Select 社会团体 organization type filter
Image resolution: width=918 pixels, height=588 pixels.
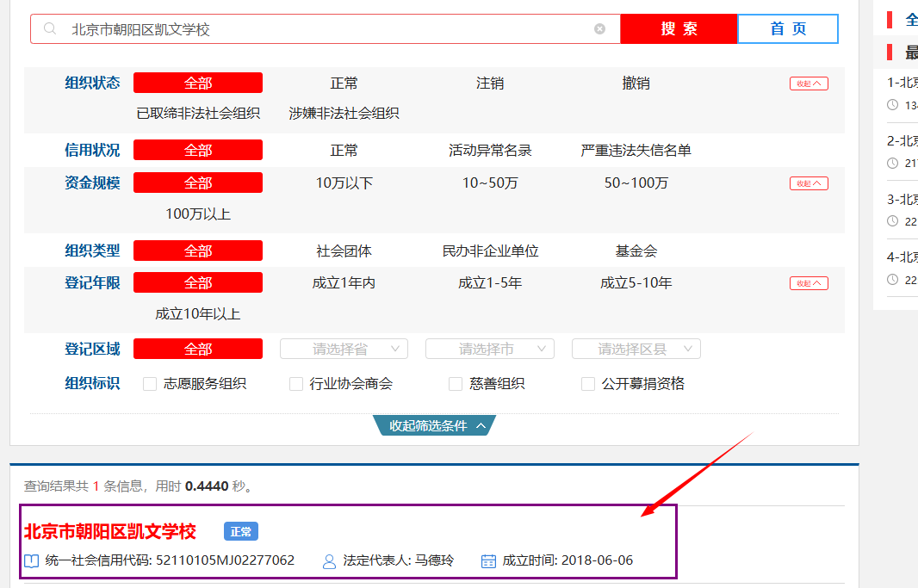point(344,251)
